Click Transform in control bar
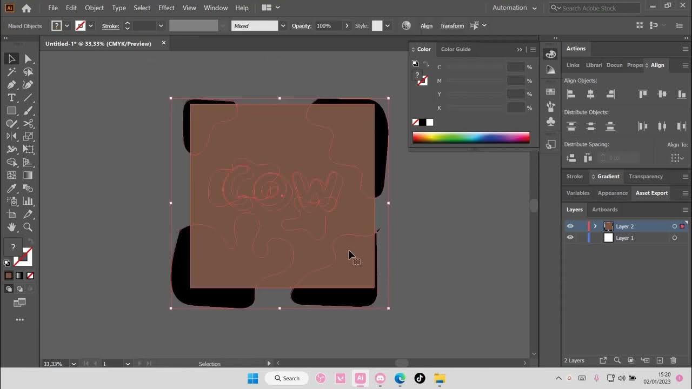 [452, 26]
